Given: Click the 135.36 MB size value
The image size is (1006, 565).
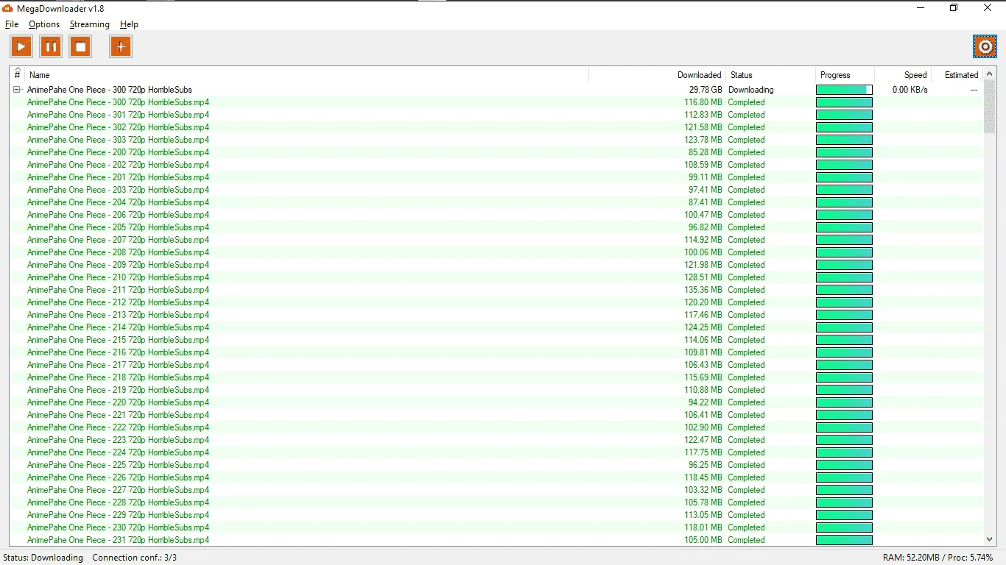Looking at the screenshot, I should 703,290.
